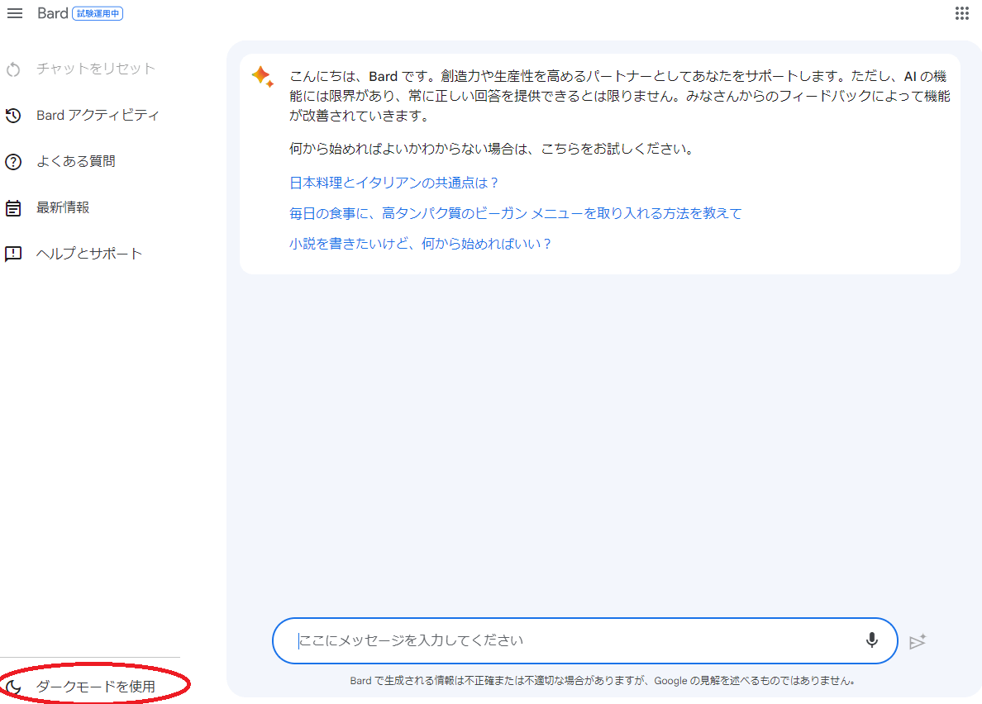Click the Bard activity history clock icon

(13, 116)
